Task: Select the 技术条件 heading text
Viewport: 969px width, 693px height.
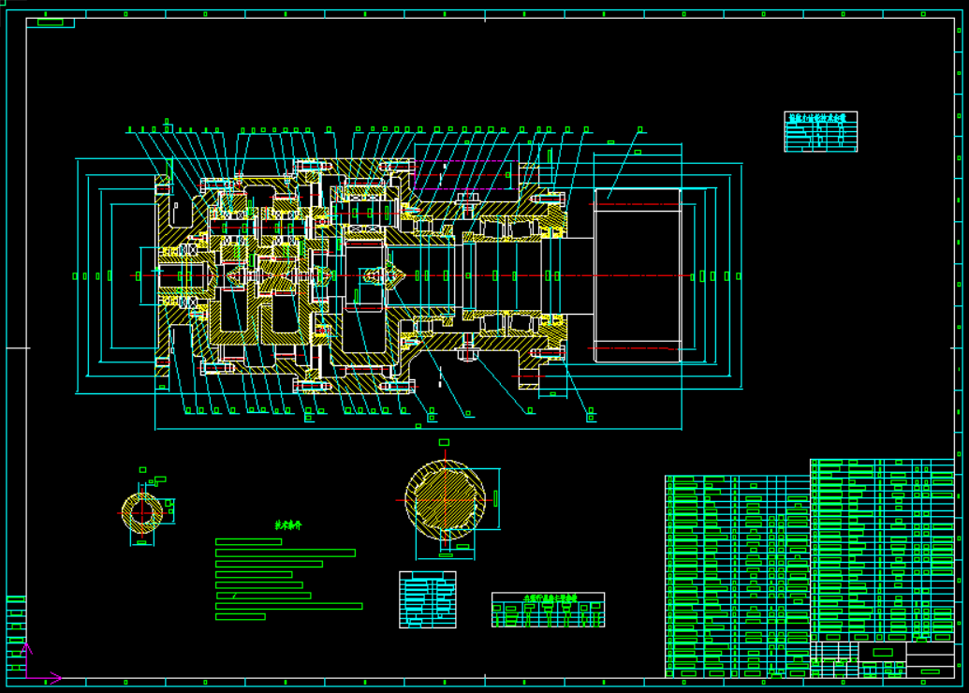Action: tap(289, 525)
